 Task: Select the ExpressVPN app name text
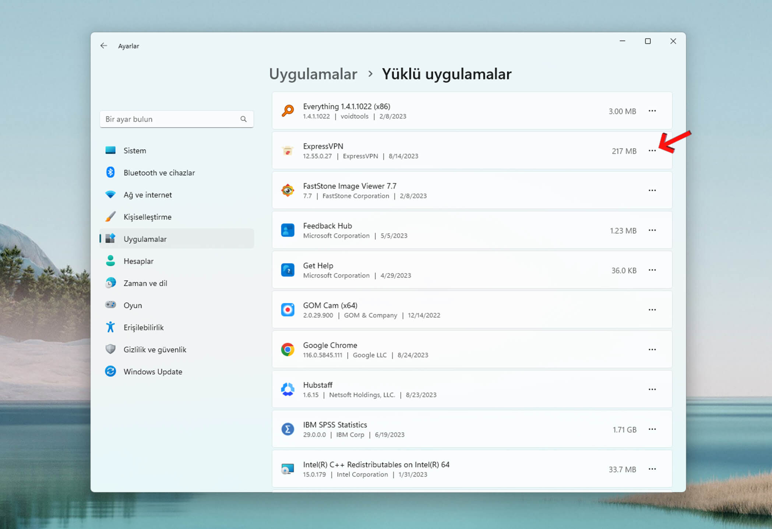(323, 146)
